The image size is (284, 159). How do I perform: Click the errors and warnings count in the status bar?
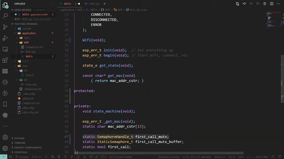pos(98,157)
